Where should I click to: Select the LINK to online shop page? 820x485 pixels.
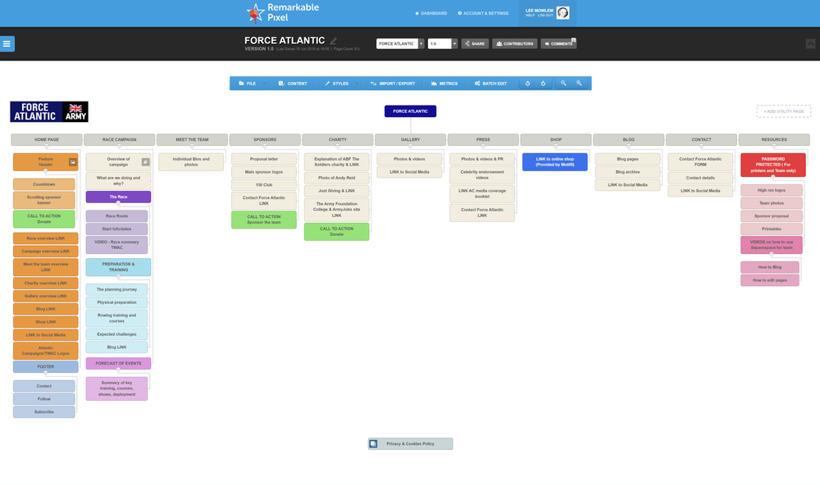[x=555, y=162]
